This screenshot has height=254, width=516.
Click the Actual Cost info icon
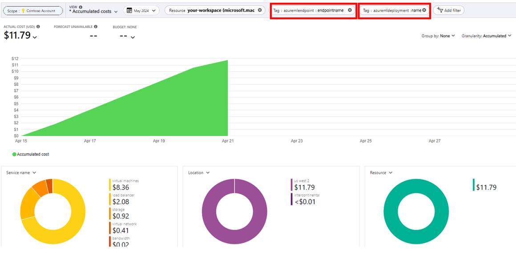click(x=38, y=27)
